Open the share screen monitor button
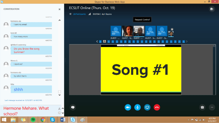Screen dimensions: 219x123 click(x=147, y=107)
